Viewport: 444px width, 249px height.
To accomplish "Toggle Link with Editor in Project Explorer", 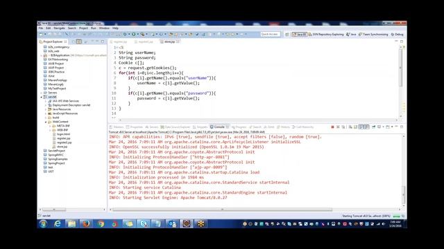I will (x=79, y=41).
